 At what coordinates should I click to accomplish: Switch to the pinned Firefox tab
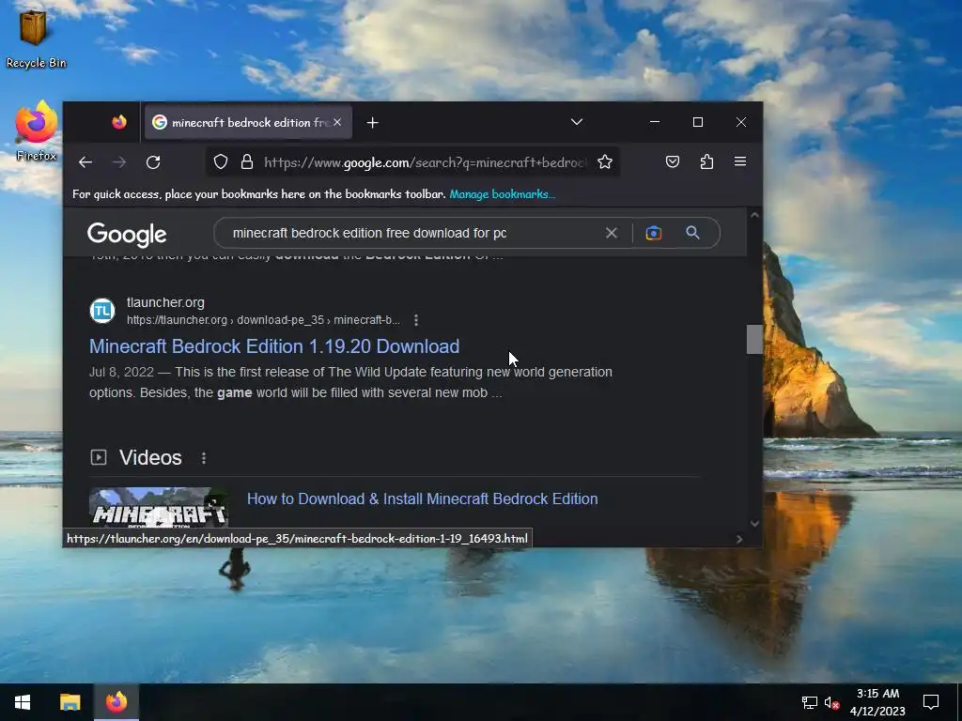(x=119, y=122)
